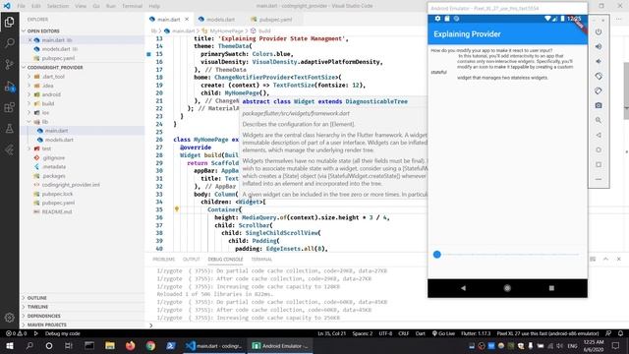Click the notifications bell in the status bar
Viewport: 629px width, 354px height.
tap(620, 333)
